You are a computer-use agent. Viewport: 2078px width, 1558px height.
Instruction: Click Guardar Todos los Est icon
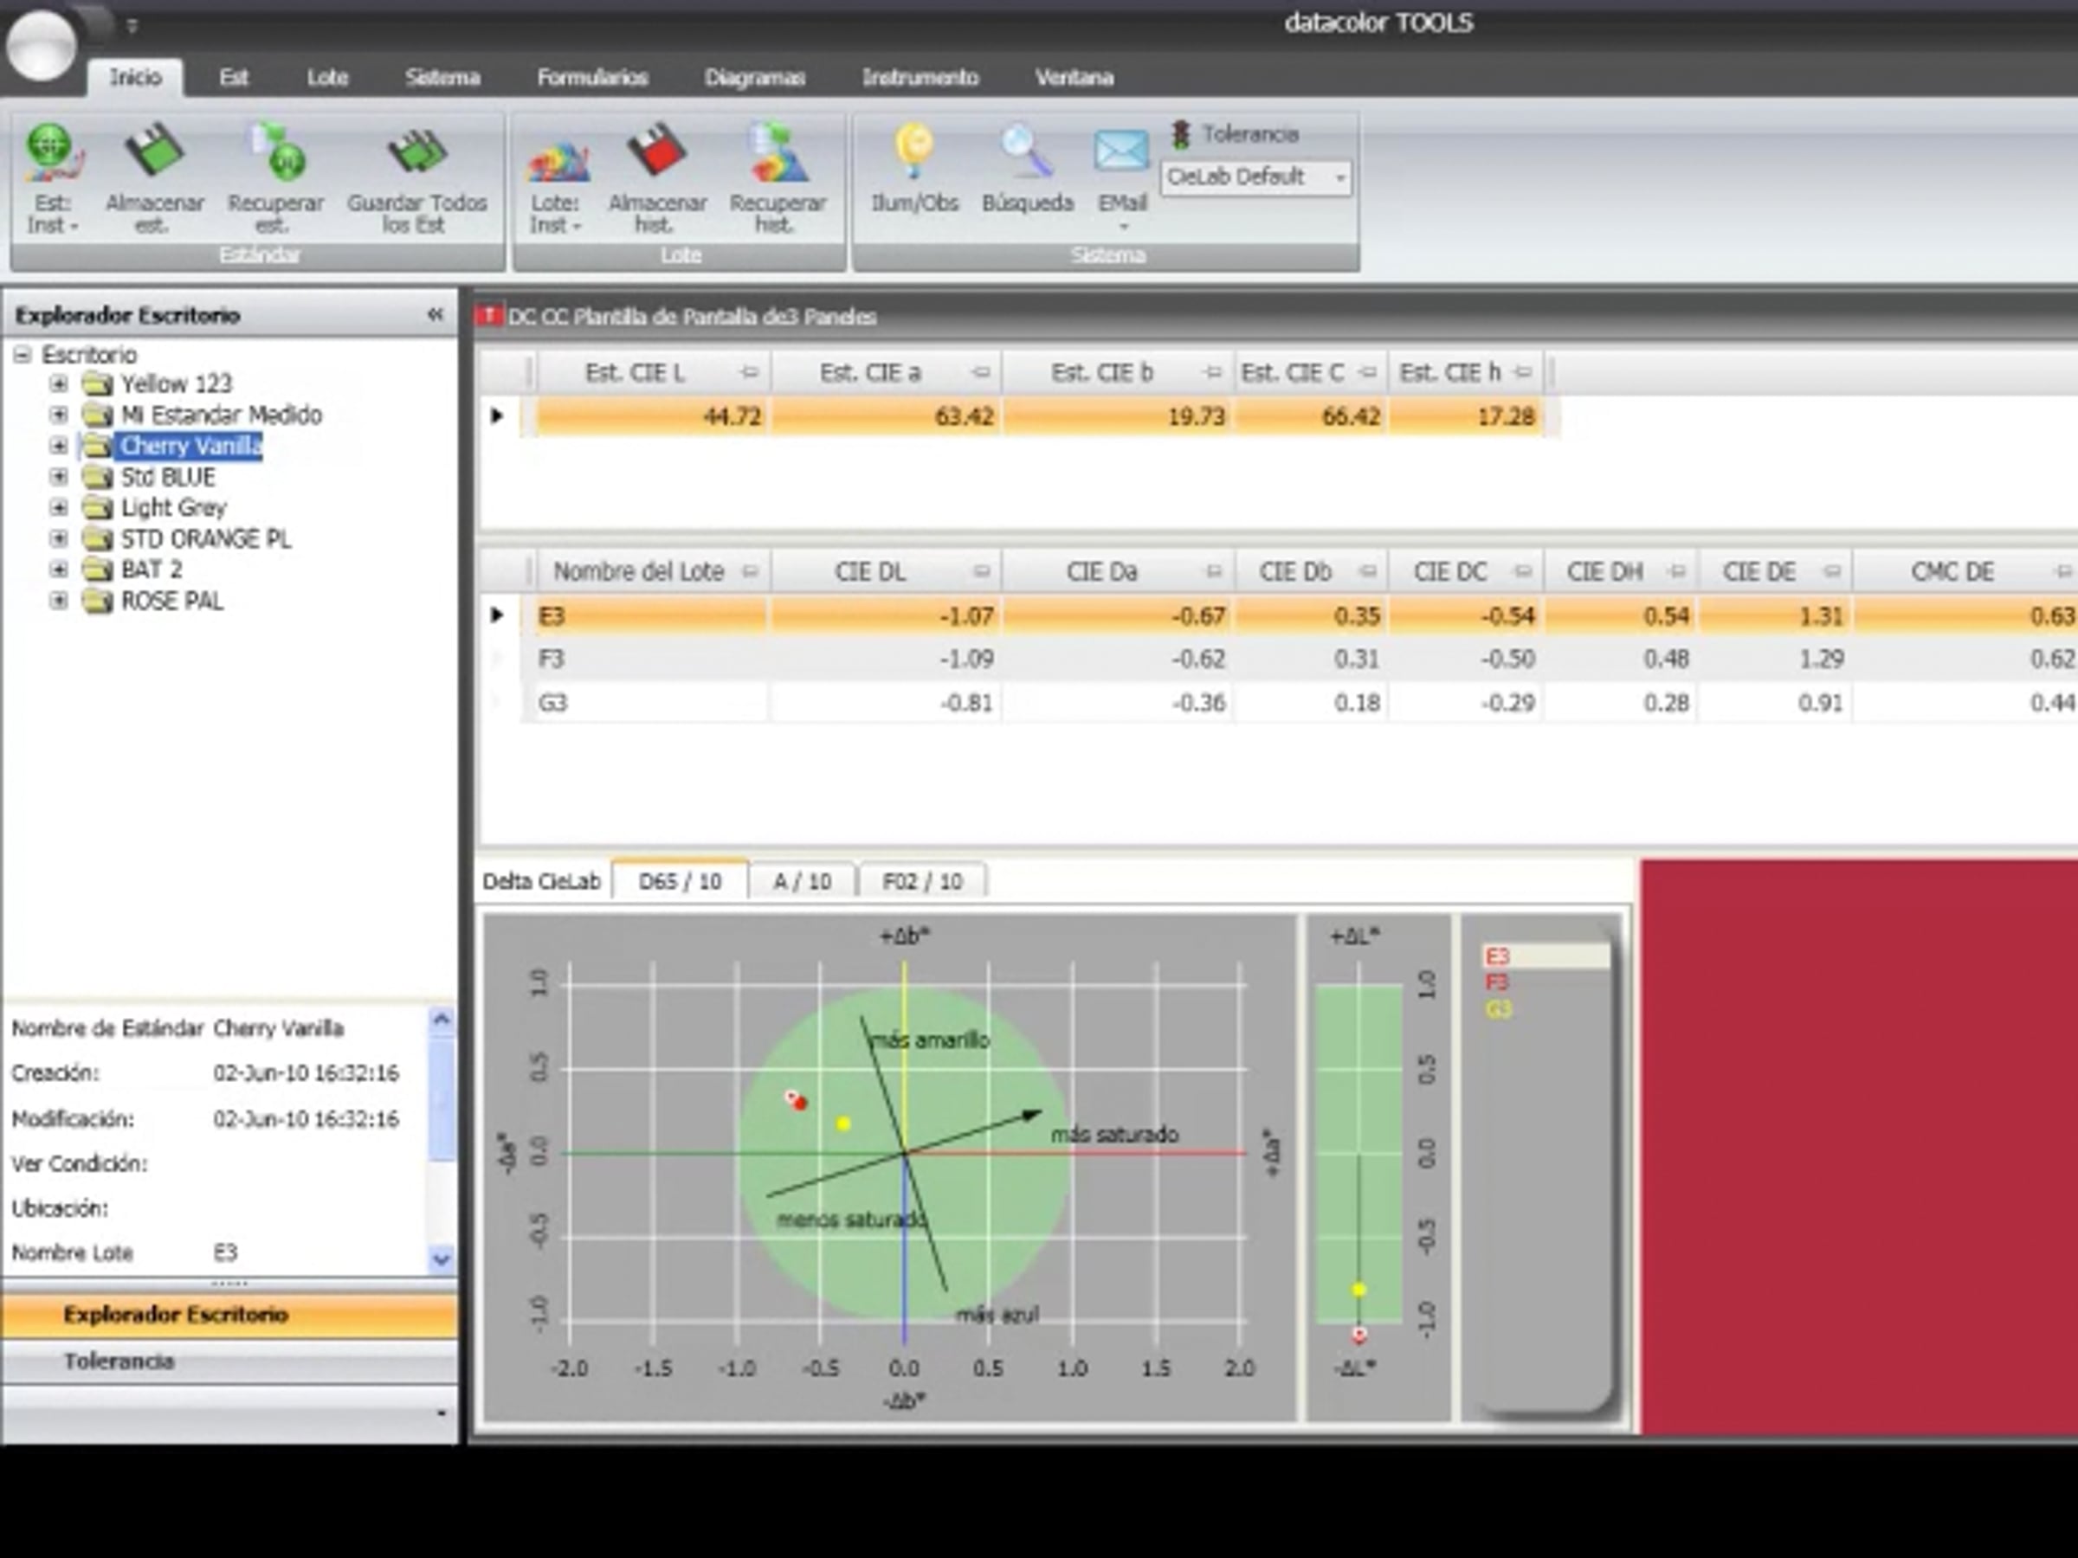(x=416, y=153)
